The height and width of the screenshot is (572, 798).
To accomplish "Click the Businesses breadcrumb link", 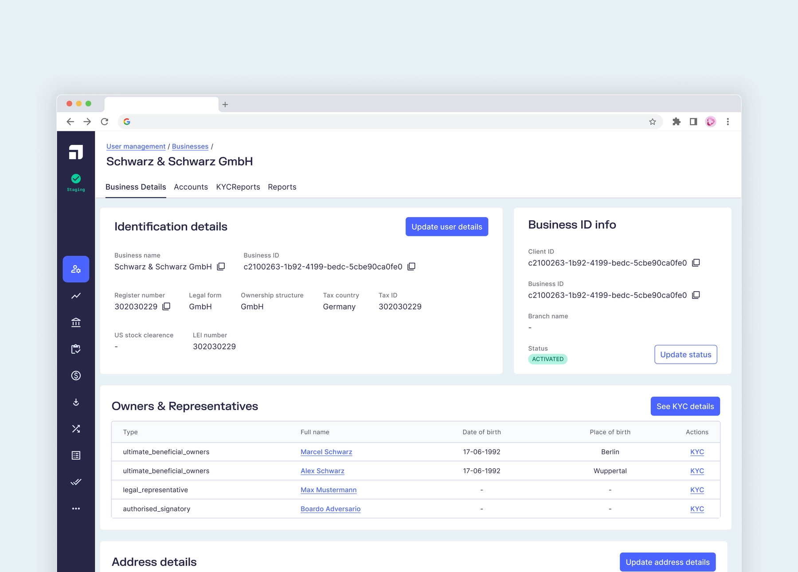I will (190, 146).
